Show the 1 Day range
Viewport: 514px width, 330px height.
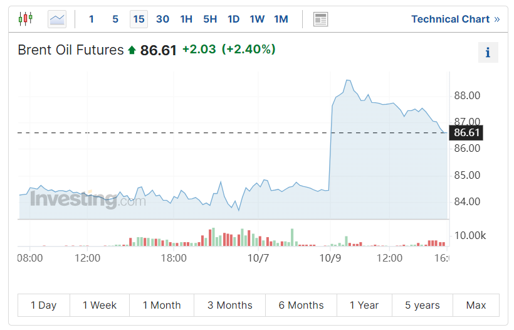pyautogui.click(x=44, y=306)
